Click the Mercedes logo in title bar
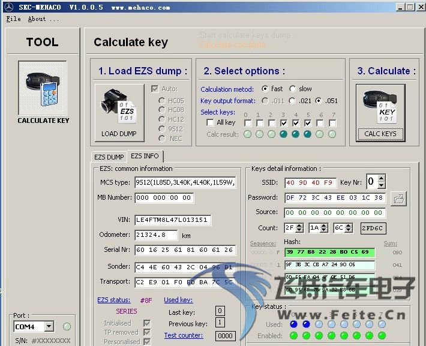 coord(8,7)
